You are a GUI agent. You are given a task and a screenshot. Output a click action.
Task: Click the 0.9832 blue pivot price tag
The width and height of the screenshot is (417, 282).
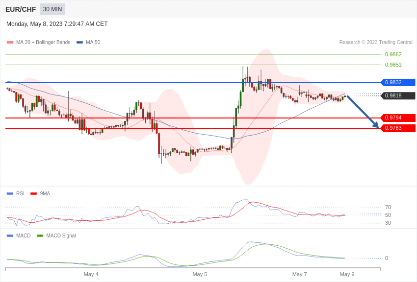click(x=398, y=83)
